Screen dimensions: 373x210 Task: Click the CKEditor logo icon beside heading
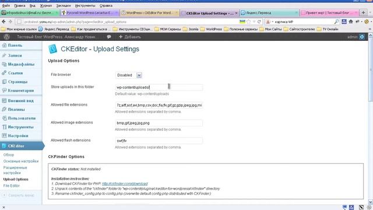(x=52, y=49)
